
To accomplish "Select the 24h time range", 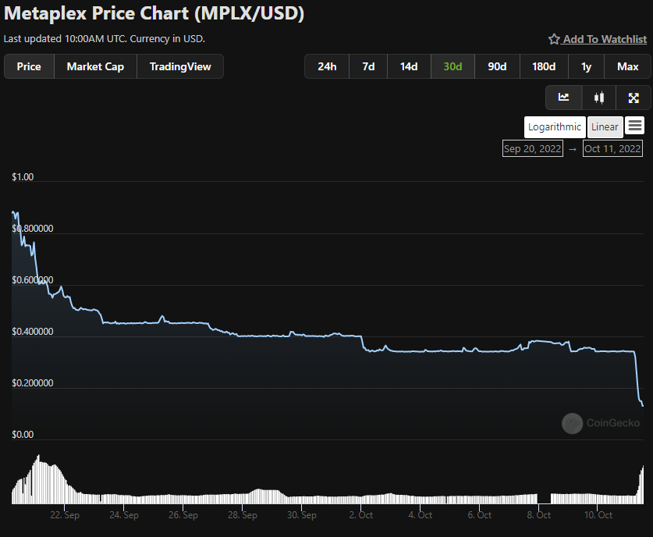I will point(327,66).
